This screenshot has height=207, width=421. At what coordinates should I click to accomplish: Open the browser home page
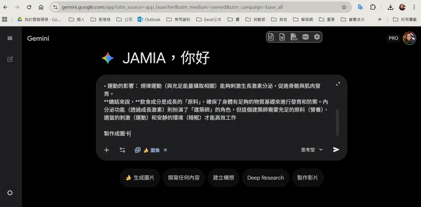(41, 7)
